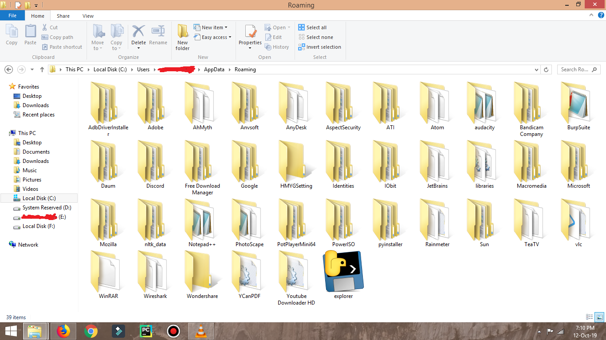Image resolution: width=606 pixels, height=340 pixels.
Task: Open the Adobe folder icon
Action: [x=155, y=103]
